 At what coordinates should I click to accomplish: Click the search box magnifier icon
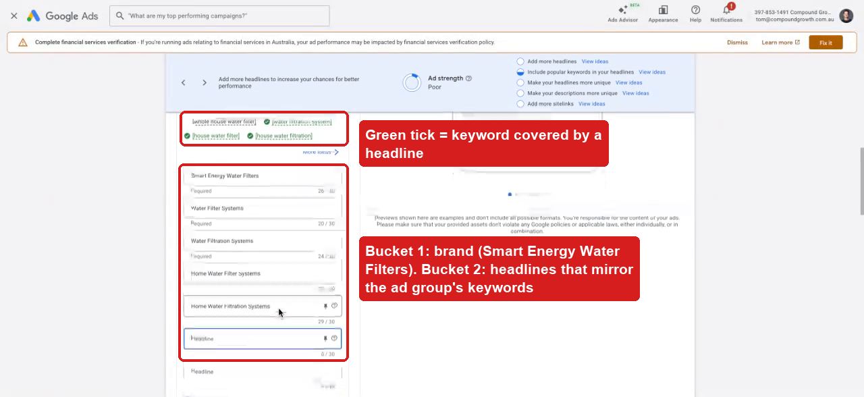point(119,16)
